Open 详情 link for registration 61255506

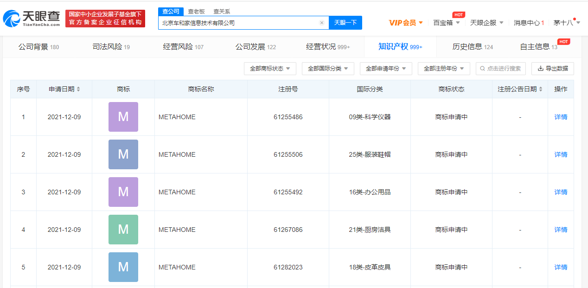tap(561, 154)
